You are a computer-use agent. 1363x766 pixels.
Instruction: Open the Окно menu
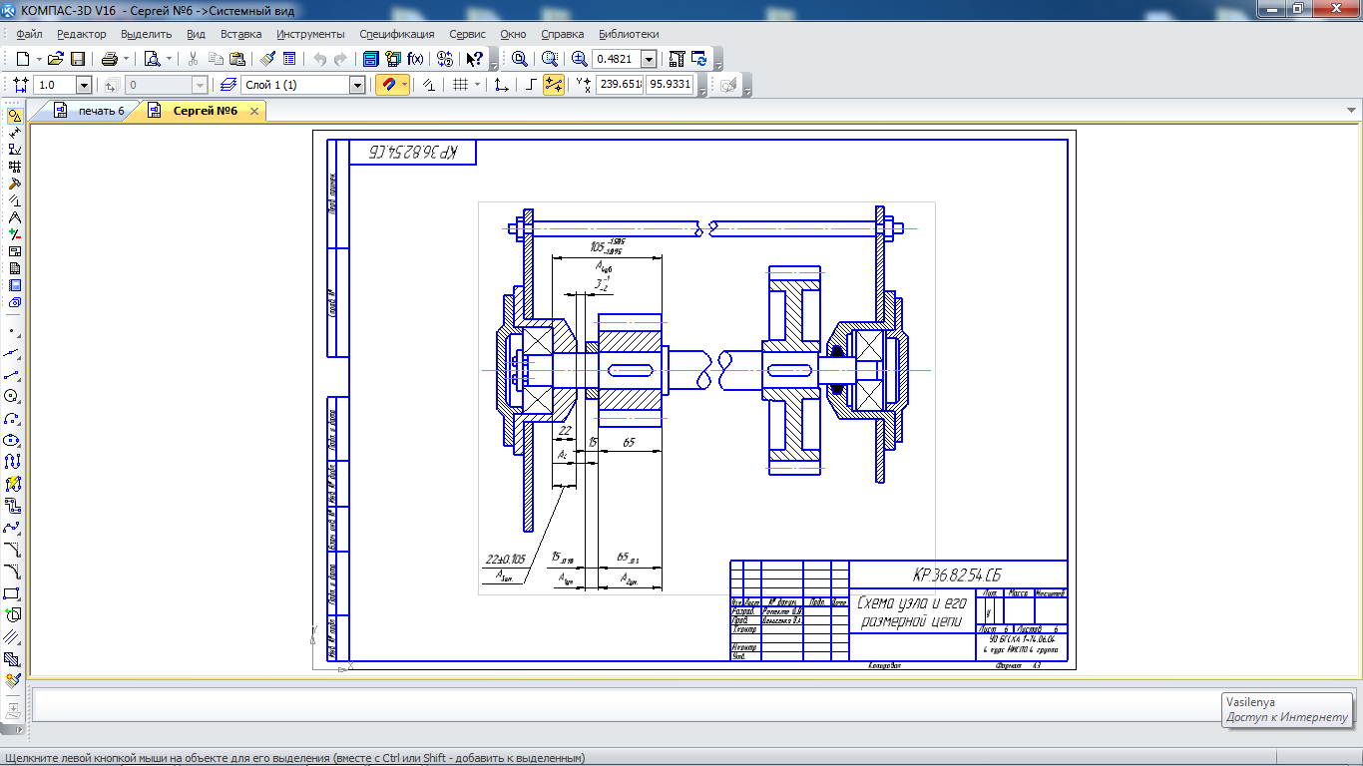pyautogui.click(x=513, y=34)
